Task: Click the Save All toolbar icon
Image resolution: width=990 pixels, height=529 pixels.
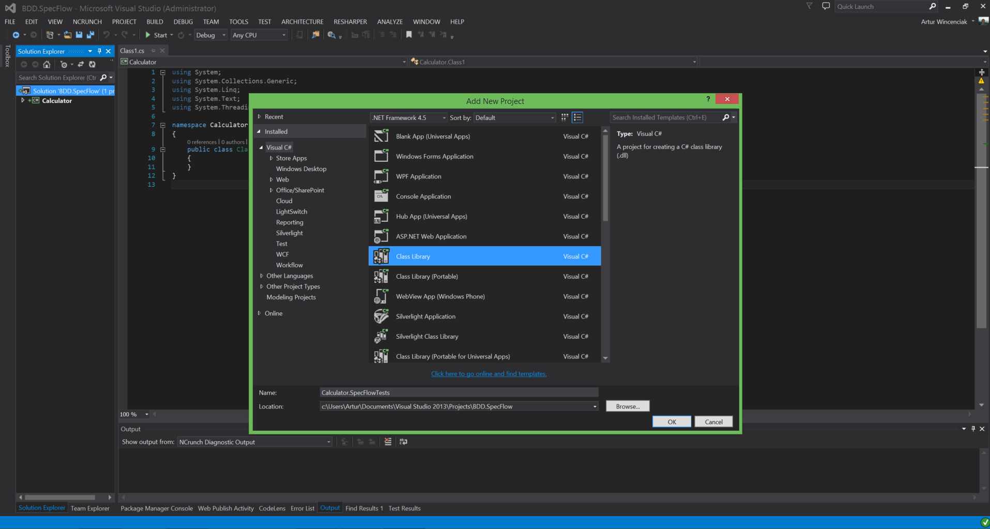Action: (x=90, y=35)
